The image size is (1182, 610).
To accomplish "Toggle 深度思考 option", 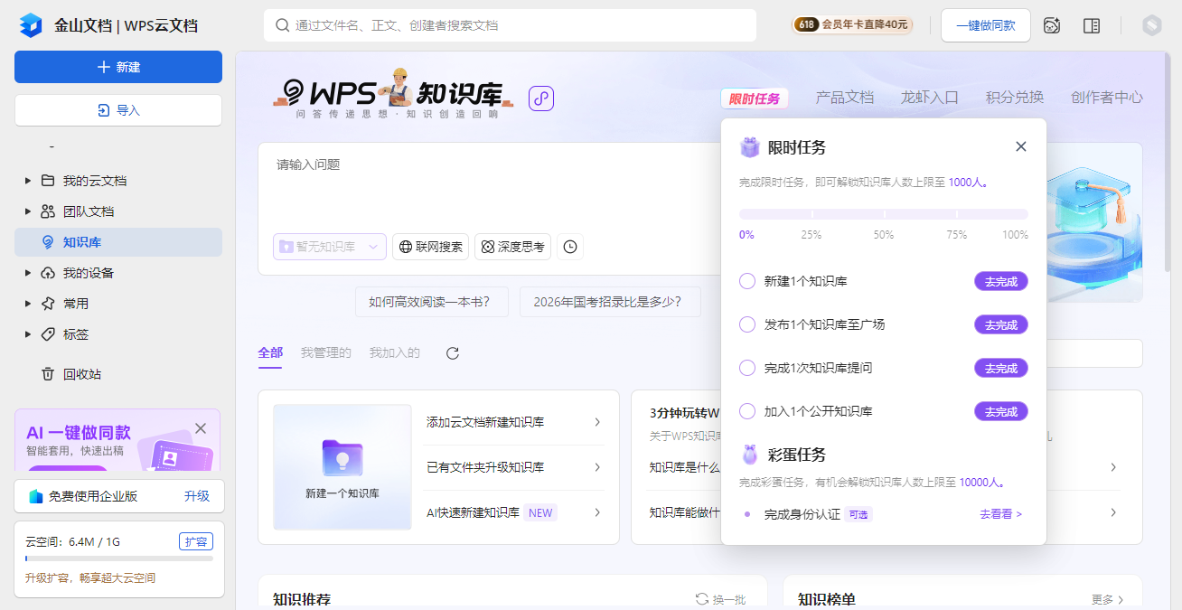I will pyautogui.click(x=513, y=247).
